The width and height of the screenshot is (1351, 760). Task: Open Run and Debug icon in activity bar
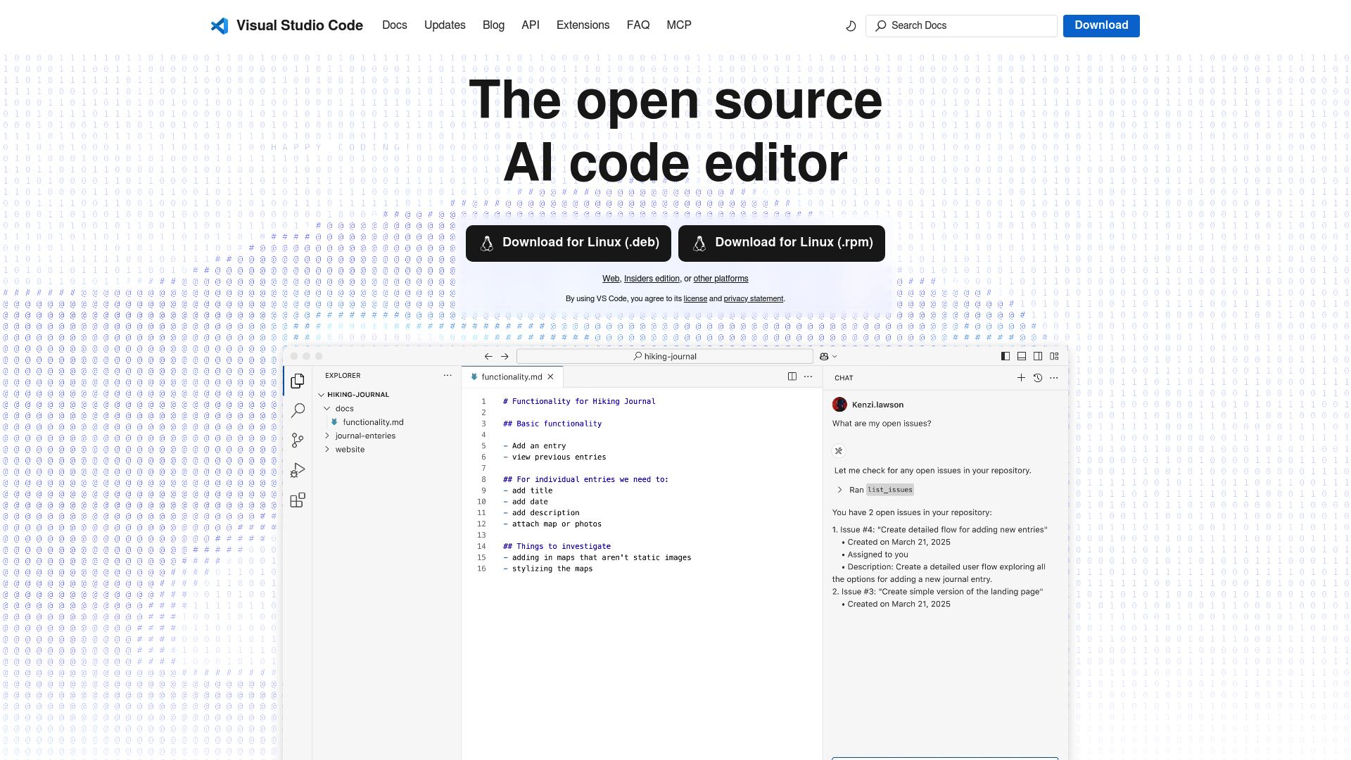pyautogui.click(x=298, y=470)
